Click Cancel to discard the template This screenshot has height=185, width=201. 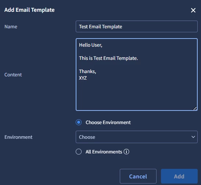(x=138, y=176)
